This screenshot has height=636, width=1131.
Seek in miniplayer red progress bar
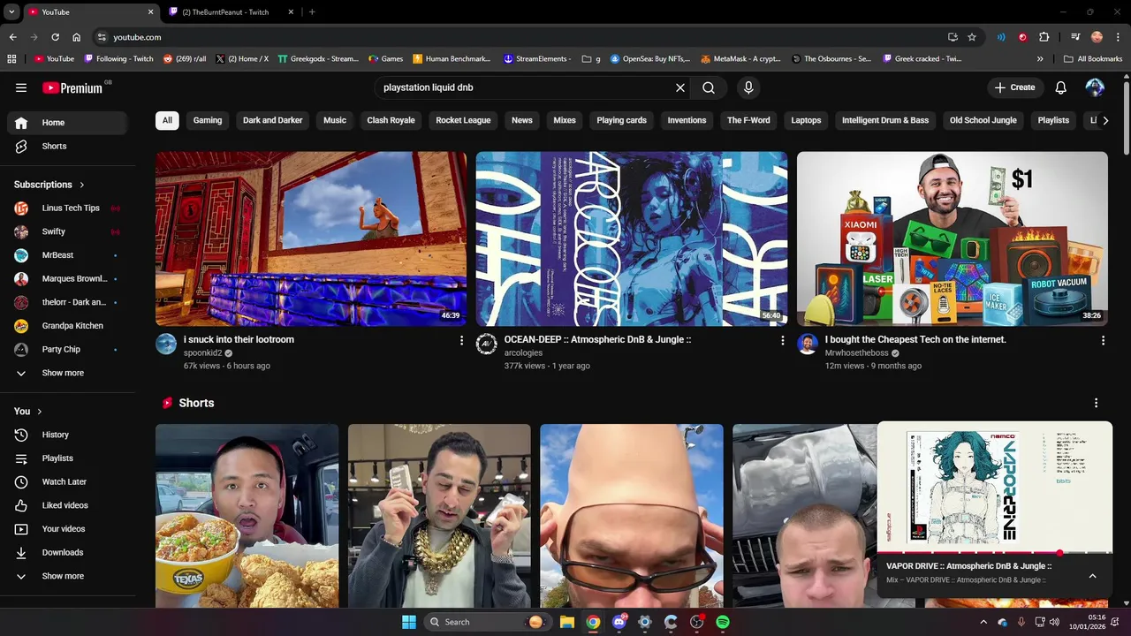point(994,553)
